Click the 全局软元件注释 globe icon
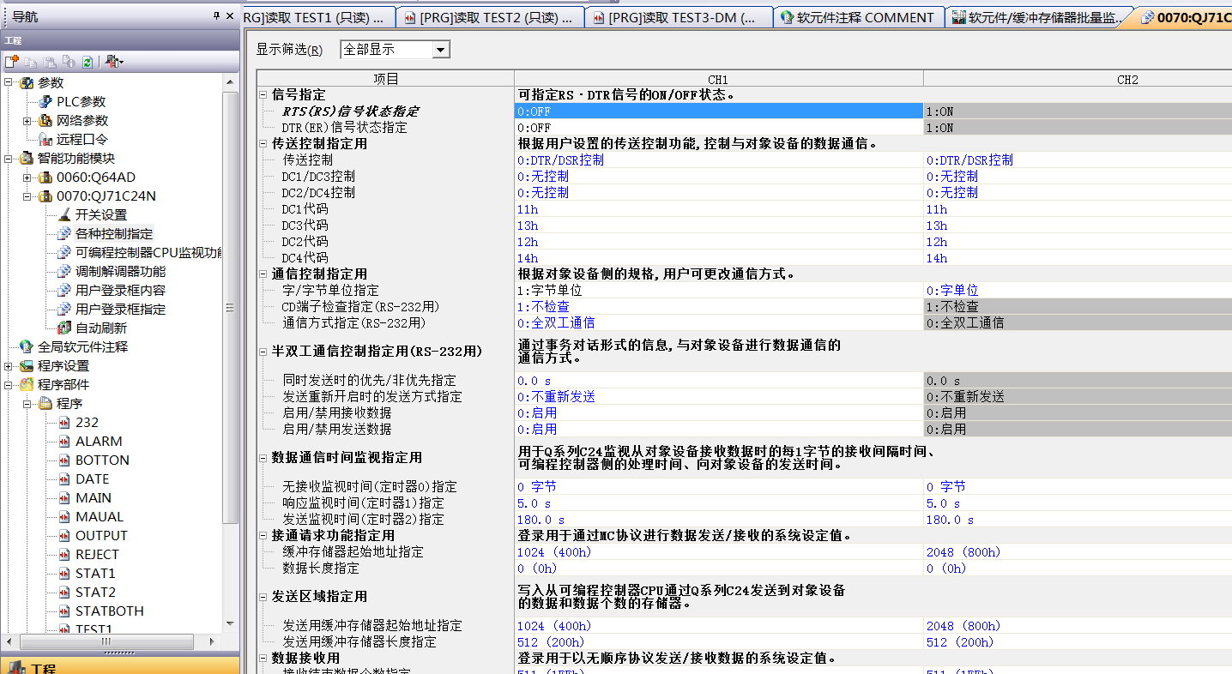Viewport: 1232px width, 674px height. 27,347
